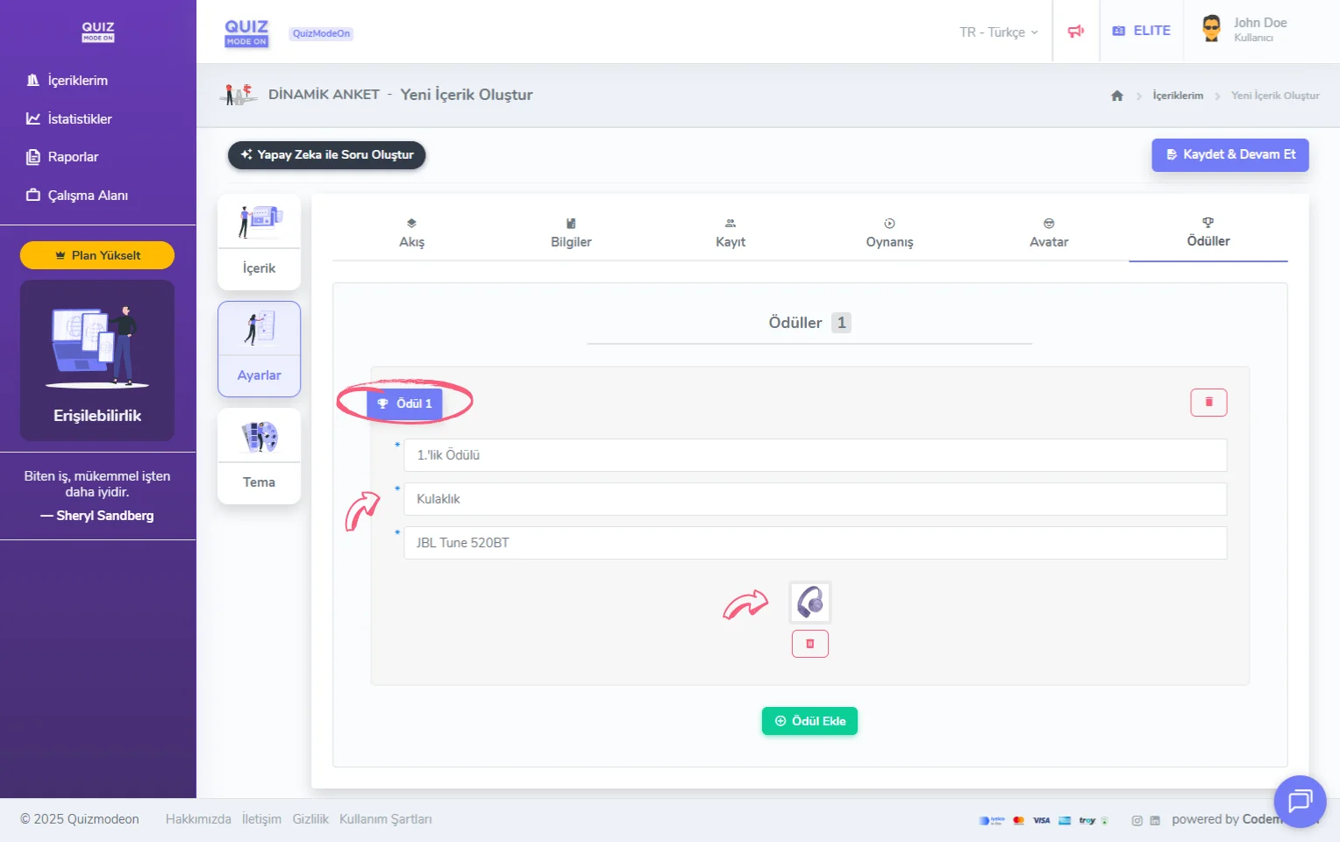Click the Kaydet & Devam Et button
Viewport: 1340px width, 842px height.
(1230, 154)
